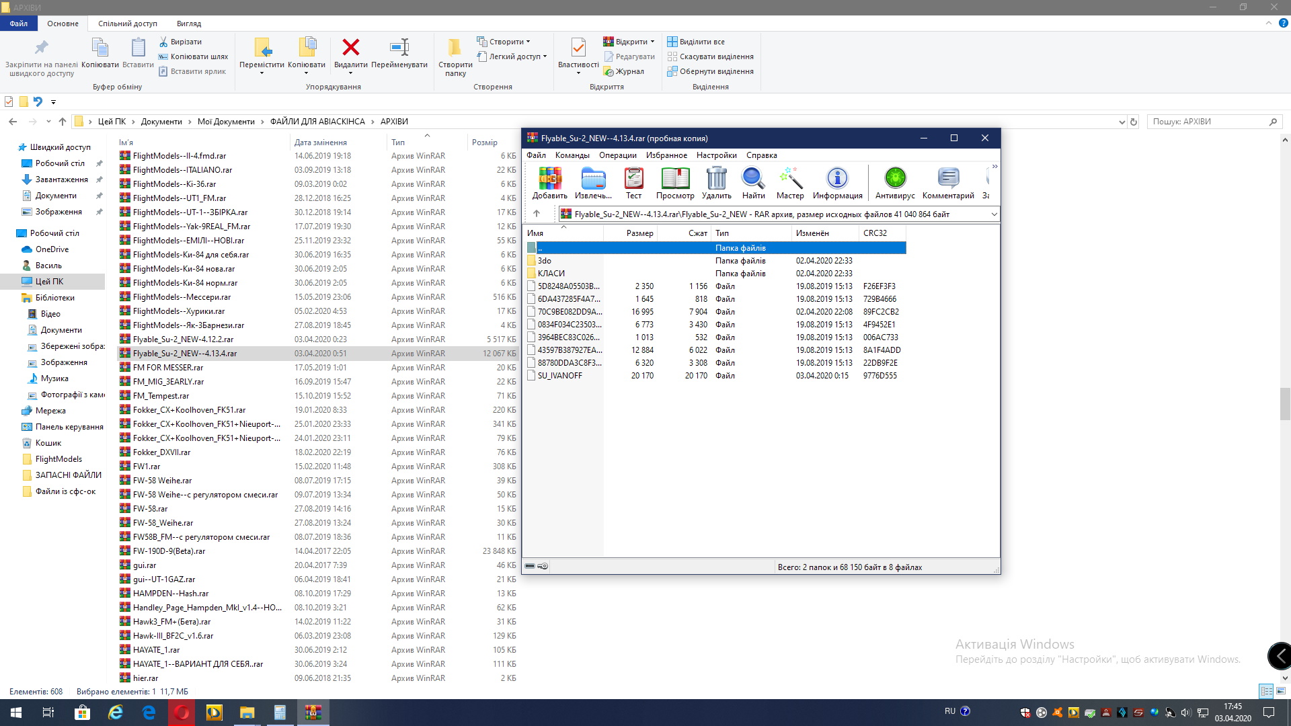The height and width of the screenshot is (726, 1291).
Task: Expand the WinRAR archive path dropdown
Action: point(994,214)
